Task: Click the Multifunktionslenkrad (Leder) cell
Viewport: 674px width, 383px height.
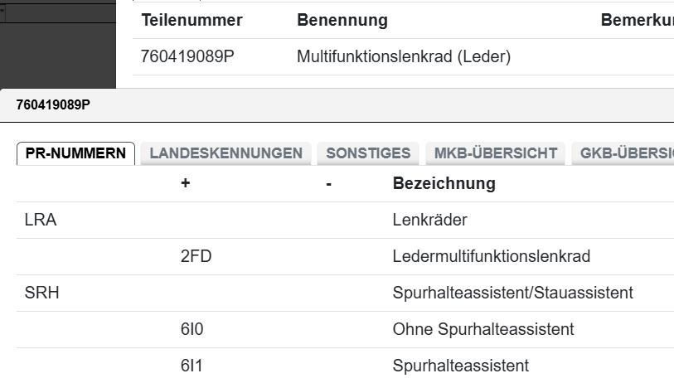Action: click(x=404, y=57)
